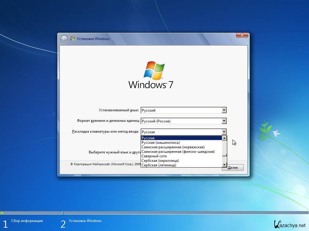Collapse the Раскладка клавиатуры dropdown arrow
Viewport: 309px width, 231px height.
coord(224,132)
